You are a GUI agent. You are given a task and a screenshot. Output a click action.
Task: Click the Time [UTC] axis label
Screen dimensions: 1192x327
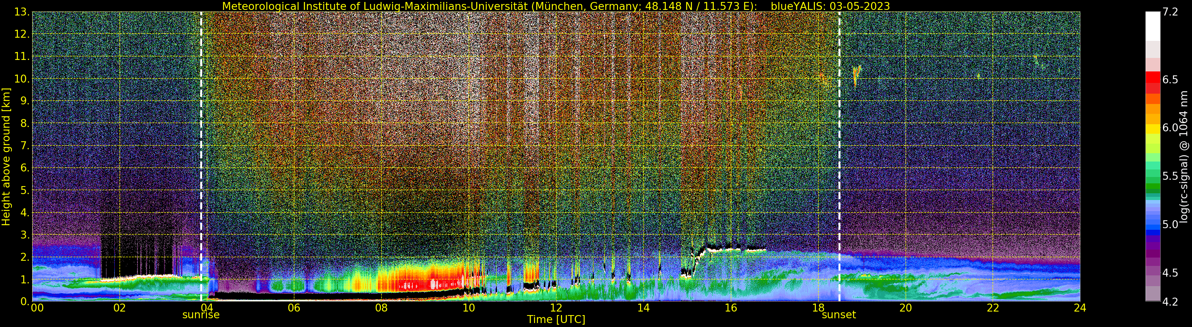(556, 319)
